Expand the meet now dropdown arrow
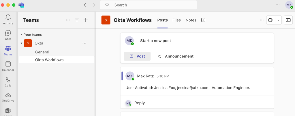 pos(278,20)
